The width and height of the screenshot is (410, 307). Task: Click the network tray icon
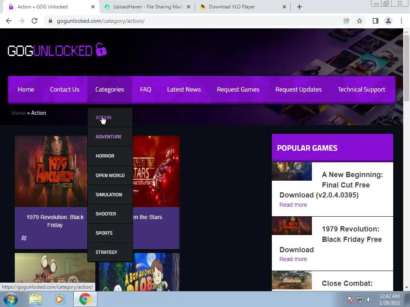point(360,299)
